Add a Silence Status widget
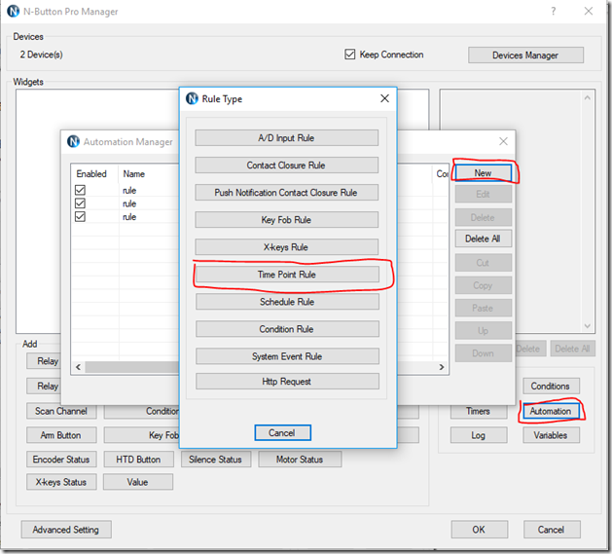Image resolution: width=612 pixels, height=554 pixels. pos(216,460)
